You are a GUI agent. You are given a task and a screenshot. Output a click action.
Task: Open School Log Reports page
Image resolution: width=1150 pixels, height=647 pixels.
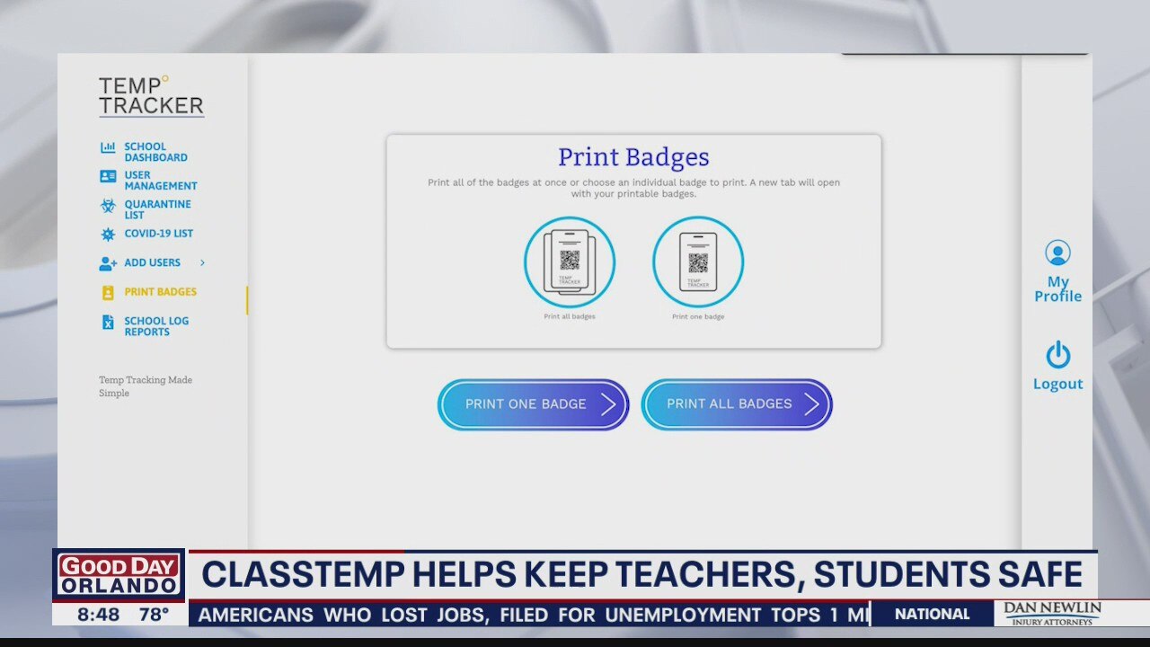156,326
